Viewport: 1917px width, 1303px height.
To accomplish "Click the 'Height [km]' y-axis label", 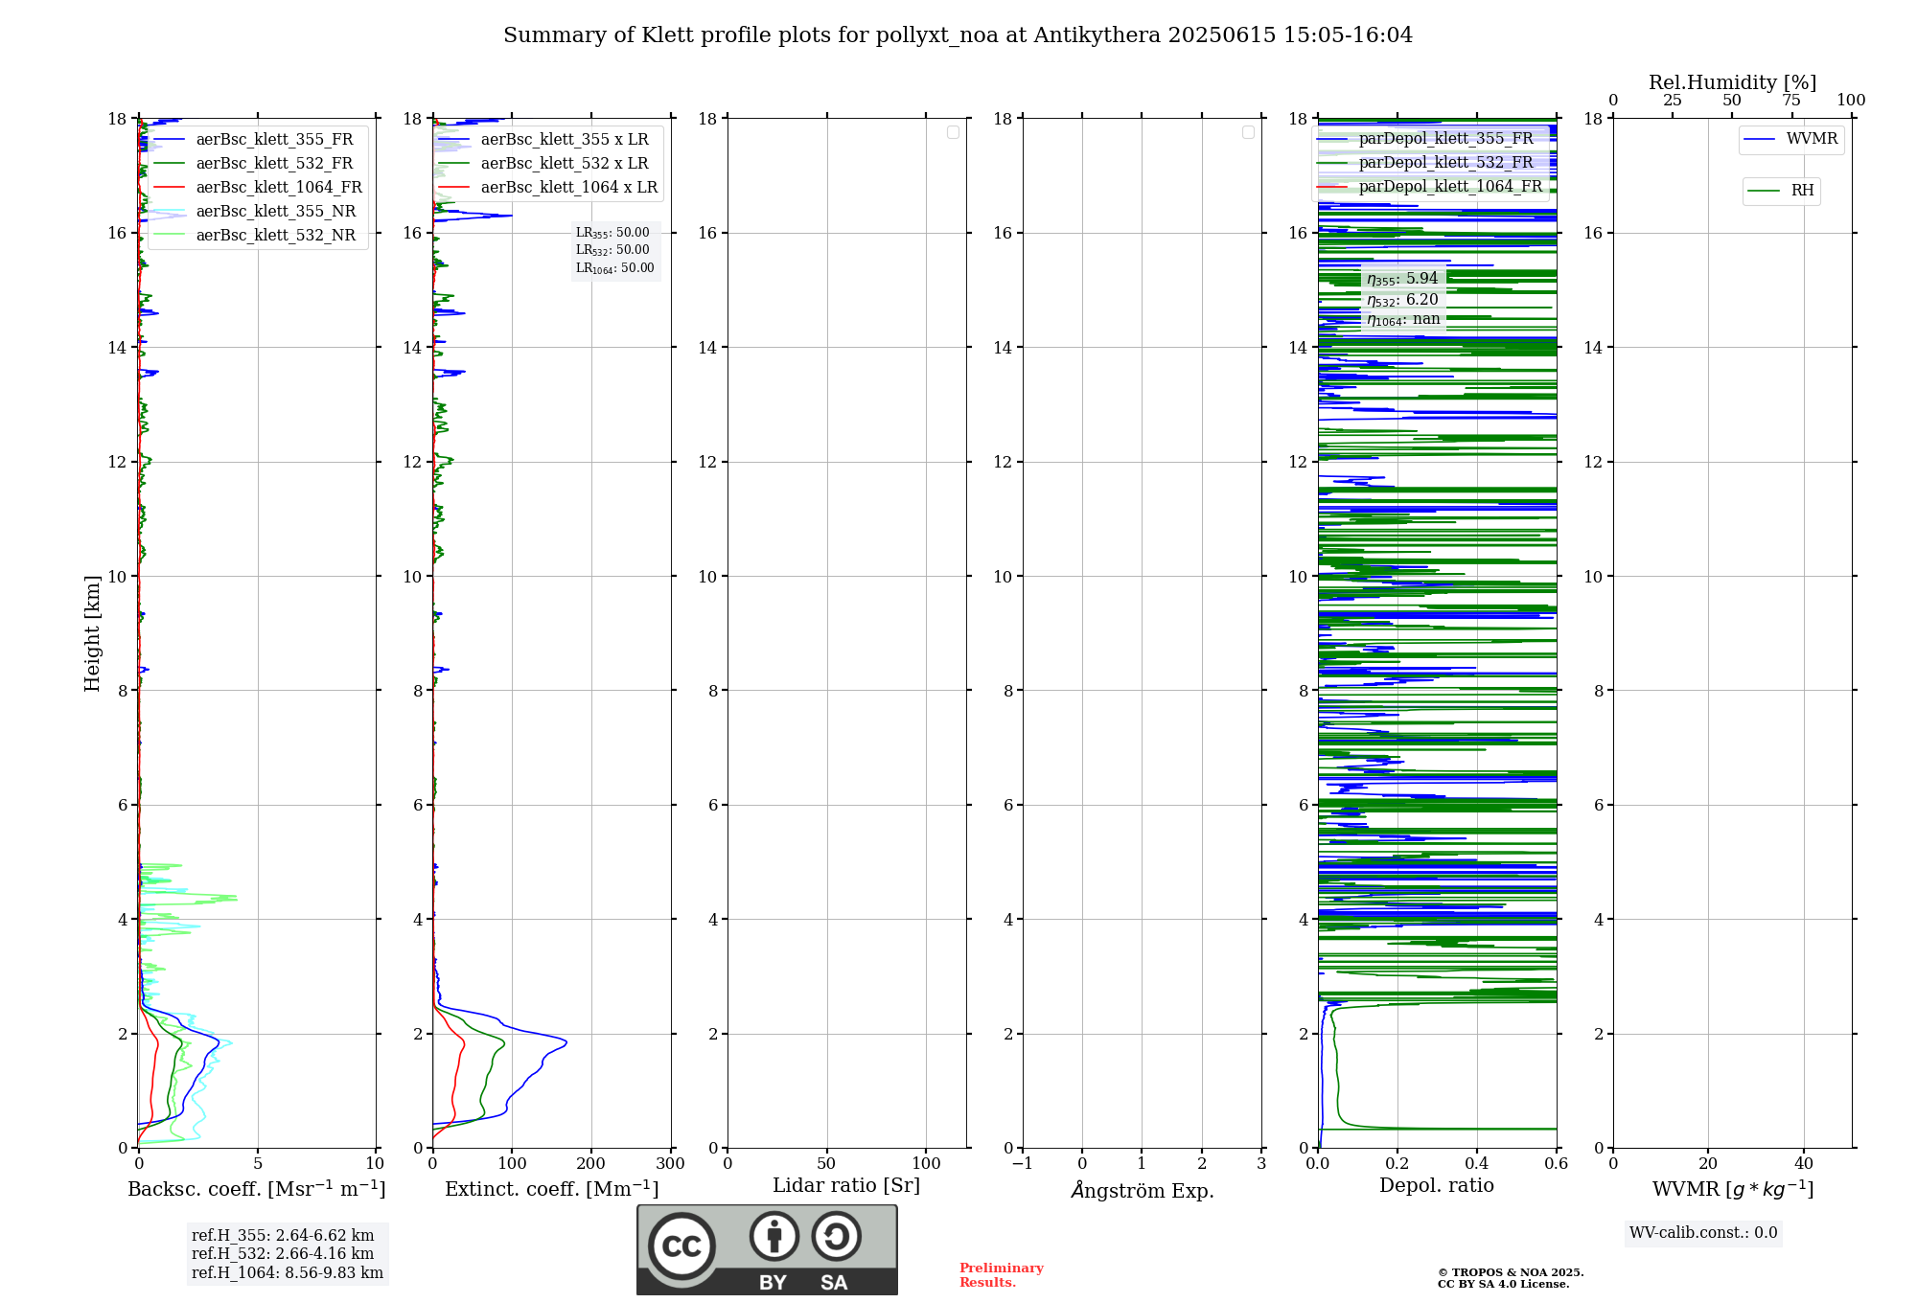I will tap(92, 633).
